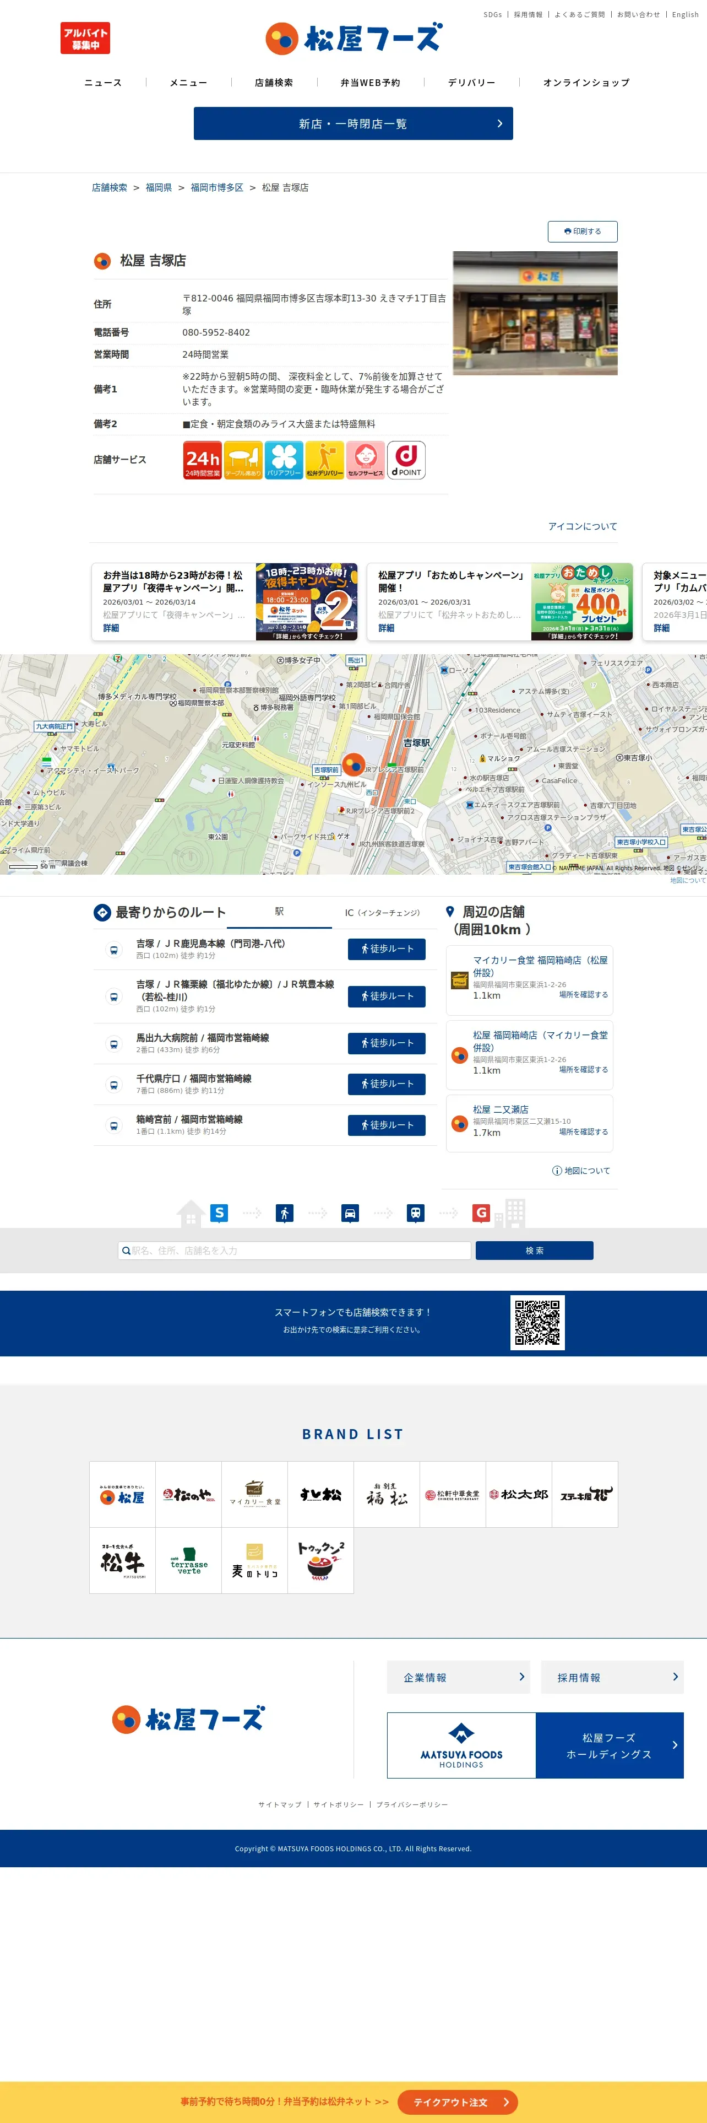
Task: Open the 福松 brand logo
Action: point(387,1495)
